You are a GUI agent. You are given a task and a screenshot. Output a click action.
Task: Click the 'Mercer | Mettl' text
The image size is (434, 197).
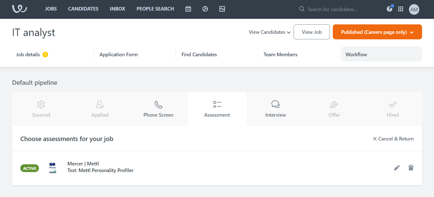pyautogui.click(x=83, y=164)
